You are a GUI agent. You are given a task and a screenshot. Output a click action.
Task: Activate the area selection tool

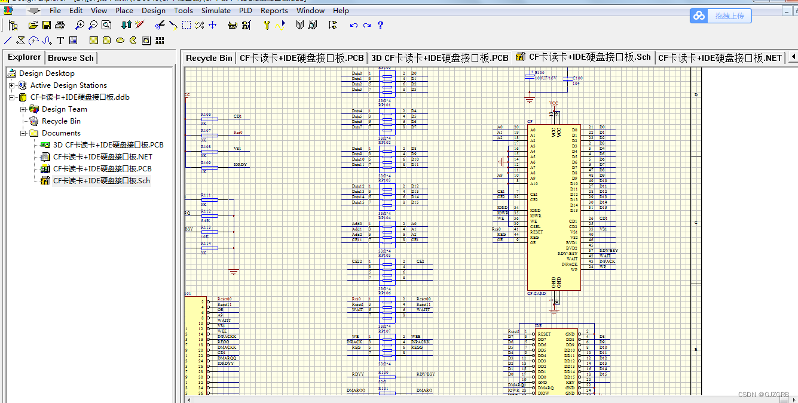coord(186,24)
